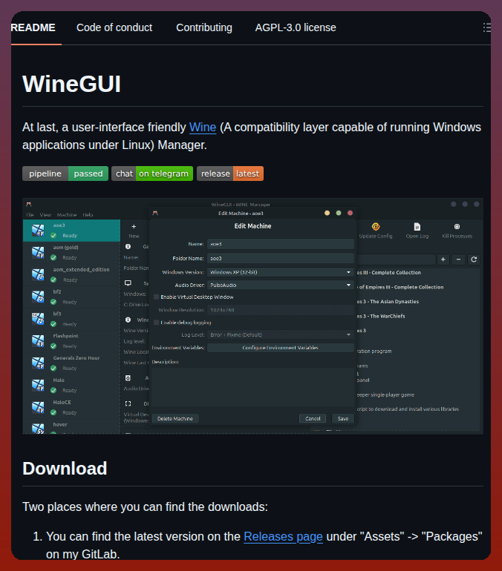Click the red close dot of Edit Machine
Viewport: 502px width, 571px height.
(x=350, y=213)
